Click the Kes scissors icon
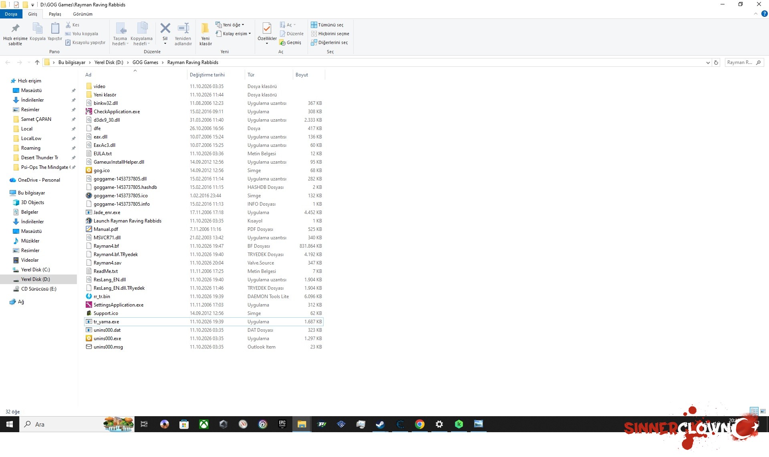This screenshot has width=769, height=457. [x=68, y=25]
